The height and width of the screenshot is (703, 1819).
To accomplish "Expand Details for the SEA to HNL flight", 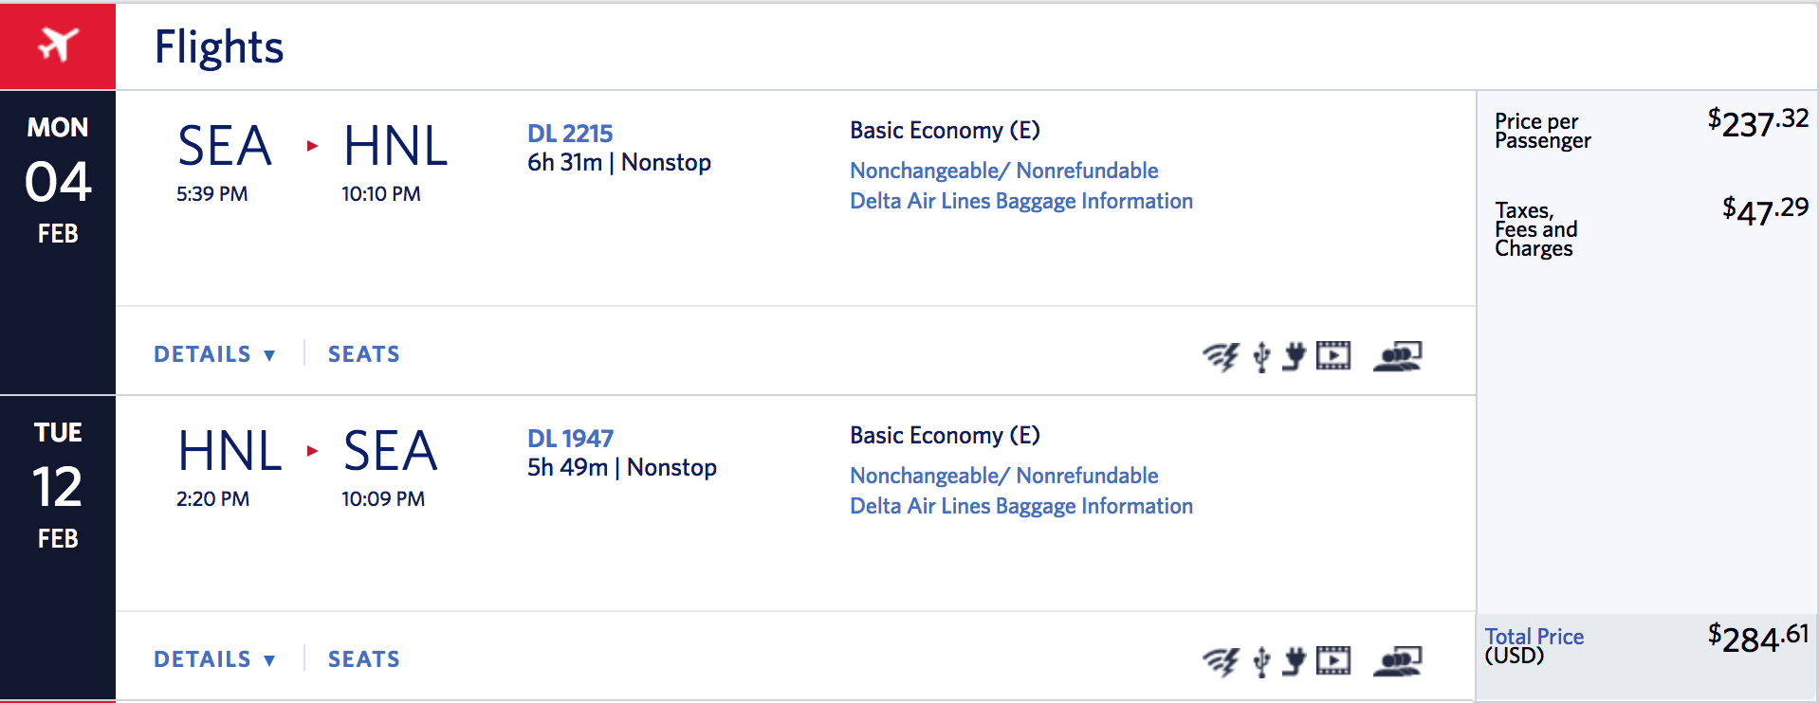I will click(x=214, y=354).
